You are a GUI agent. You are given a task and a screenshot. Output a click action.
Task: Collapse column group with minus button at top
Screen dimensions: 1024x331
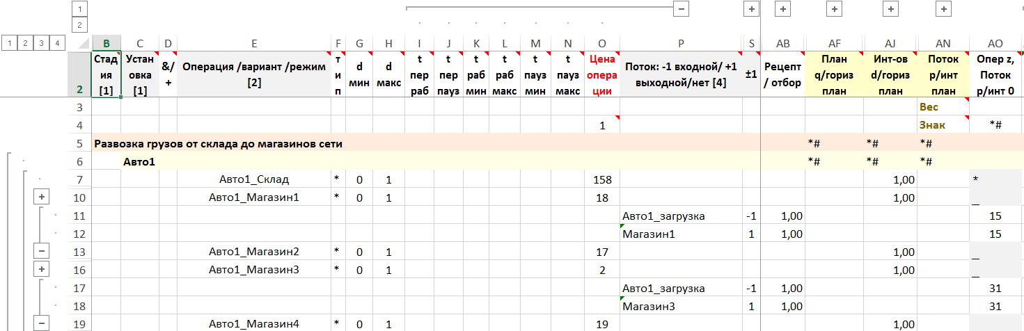[x=680, y=8]
